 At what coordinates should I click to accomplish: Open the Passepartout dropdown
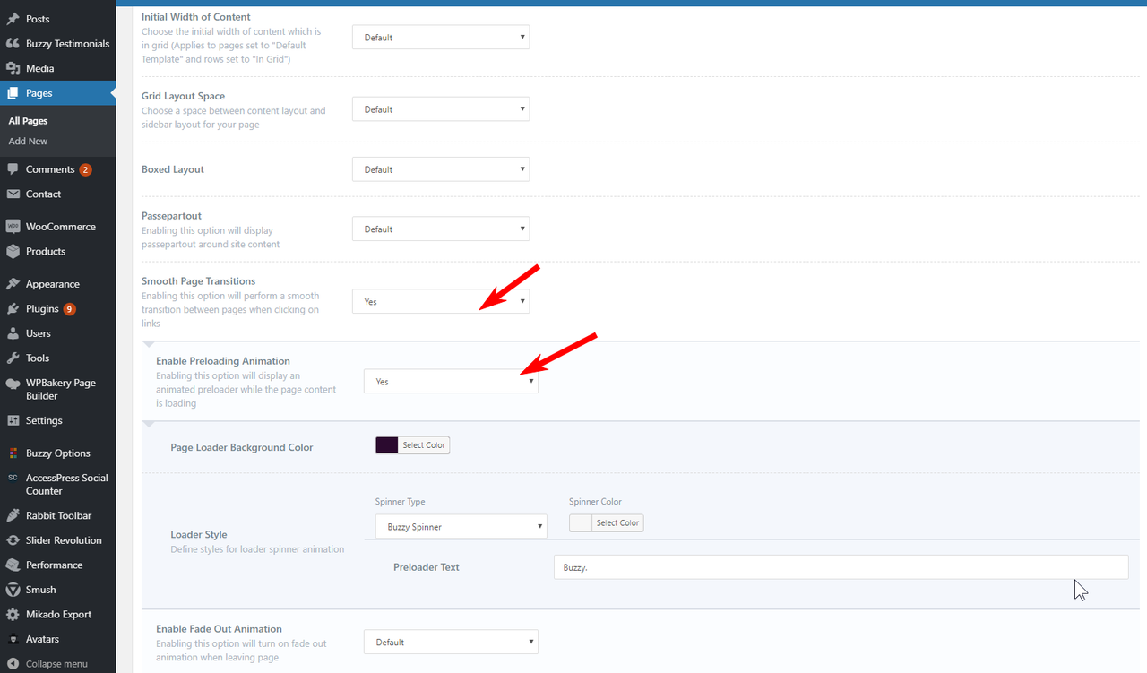point(441,229)
